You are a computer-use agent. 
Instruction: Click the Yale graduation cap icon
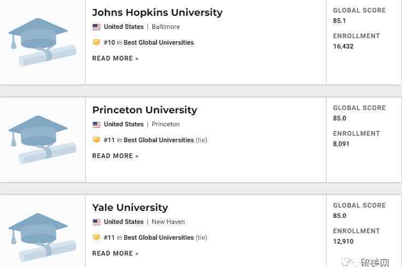click(43, 237)
